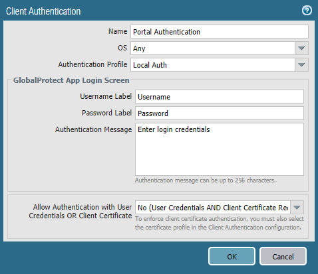Click the Username Label caption text

(x=106, y=96)
